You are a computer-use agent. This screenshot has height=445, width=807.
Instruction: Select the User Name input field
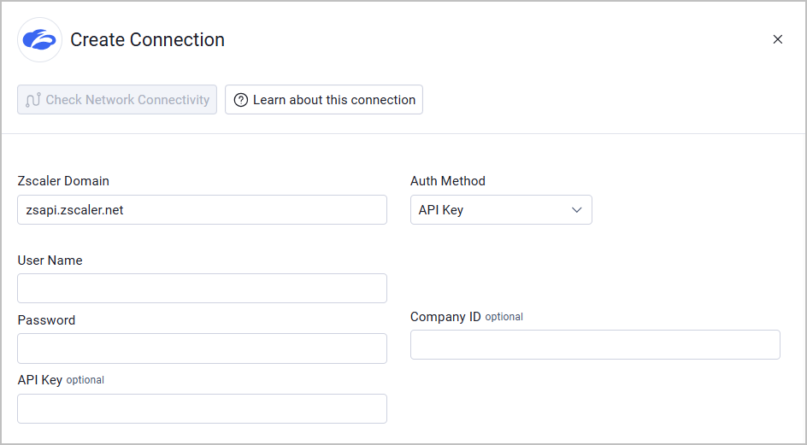203,289
